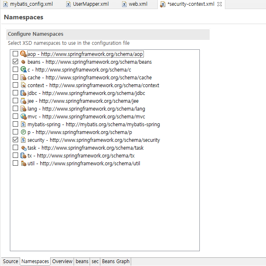The image size is (266, 266).
Task: Click the jee namespace icon
Action: tap(23, 101)
